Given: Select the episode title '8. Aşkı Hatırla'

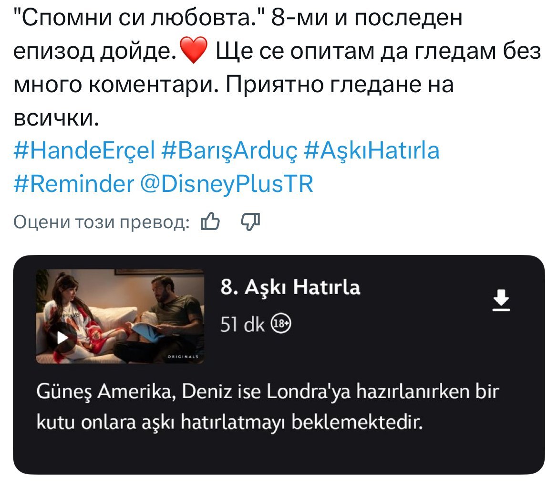Looking at the screenshot, I should click(x=290, y=287).
